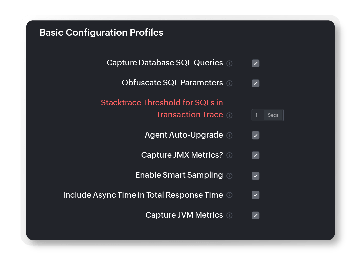Disable the Agent Auto-Upgrade checkbox
361x268 pixels.
tap(255, 136)
